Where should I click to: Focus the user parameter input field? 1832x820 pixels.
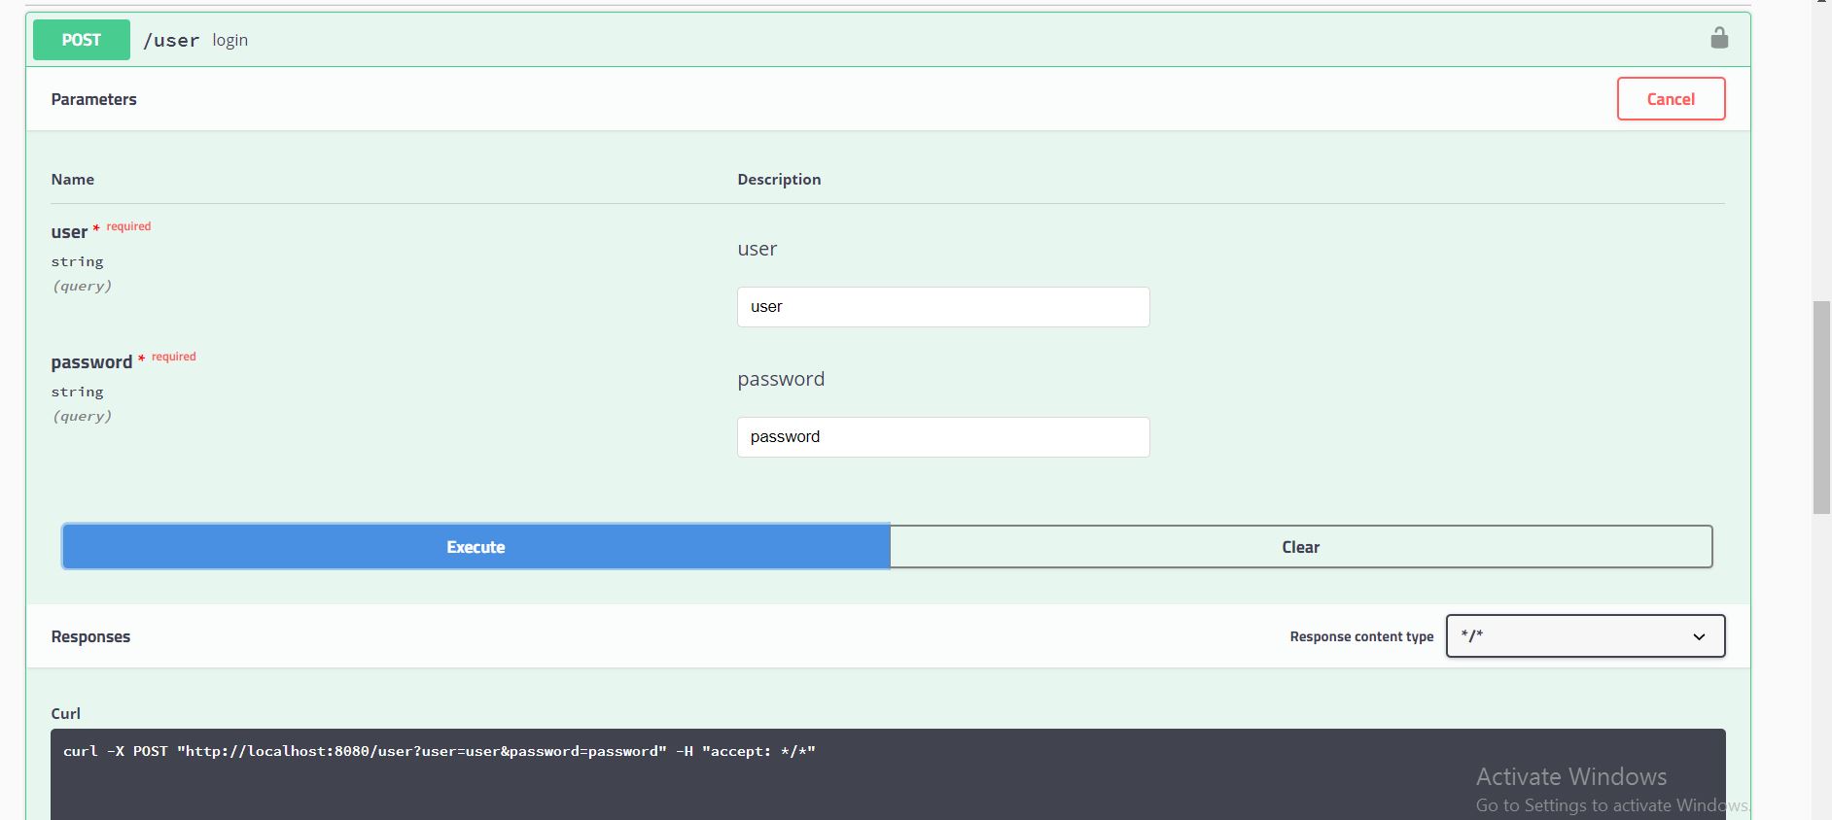pyautogui.click(x=943, y=307)
